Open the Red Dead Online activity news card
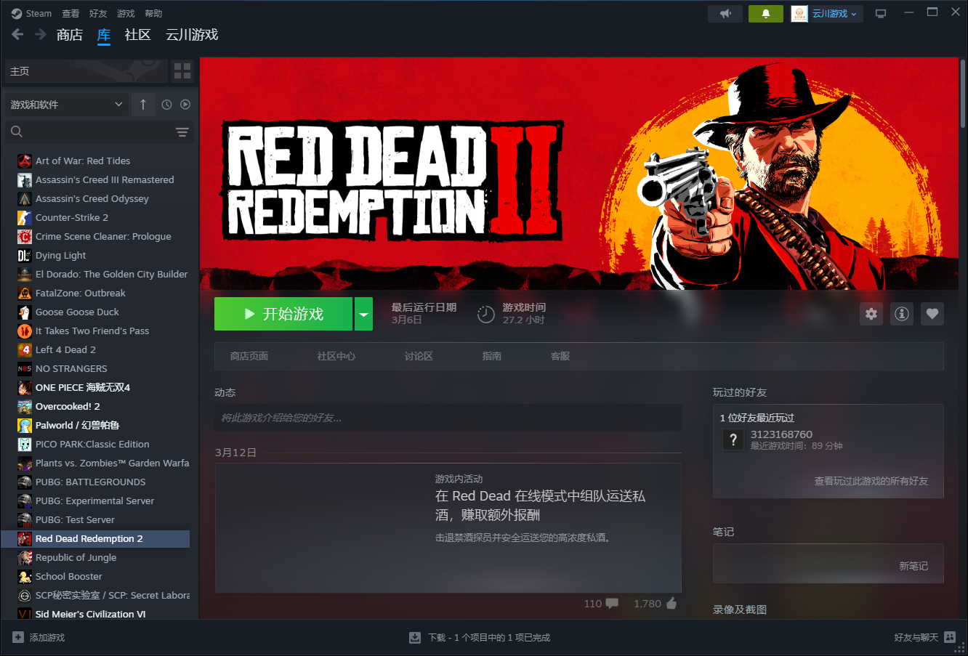Screen dimensions: 968x656 pyautogui.click(x=448, y=528)
